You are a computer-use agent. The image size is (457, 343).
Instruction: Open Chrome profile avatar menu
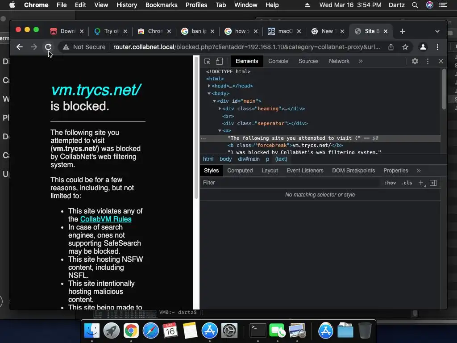click(423, 47)
